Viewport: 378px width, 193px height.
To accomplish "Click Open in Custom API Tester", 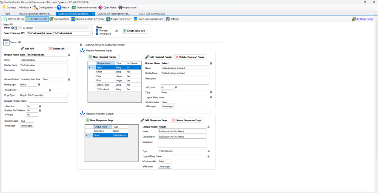I will tap(88, 19).
